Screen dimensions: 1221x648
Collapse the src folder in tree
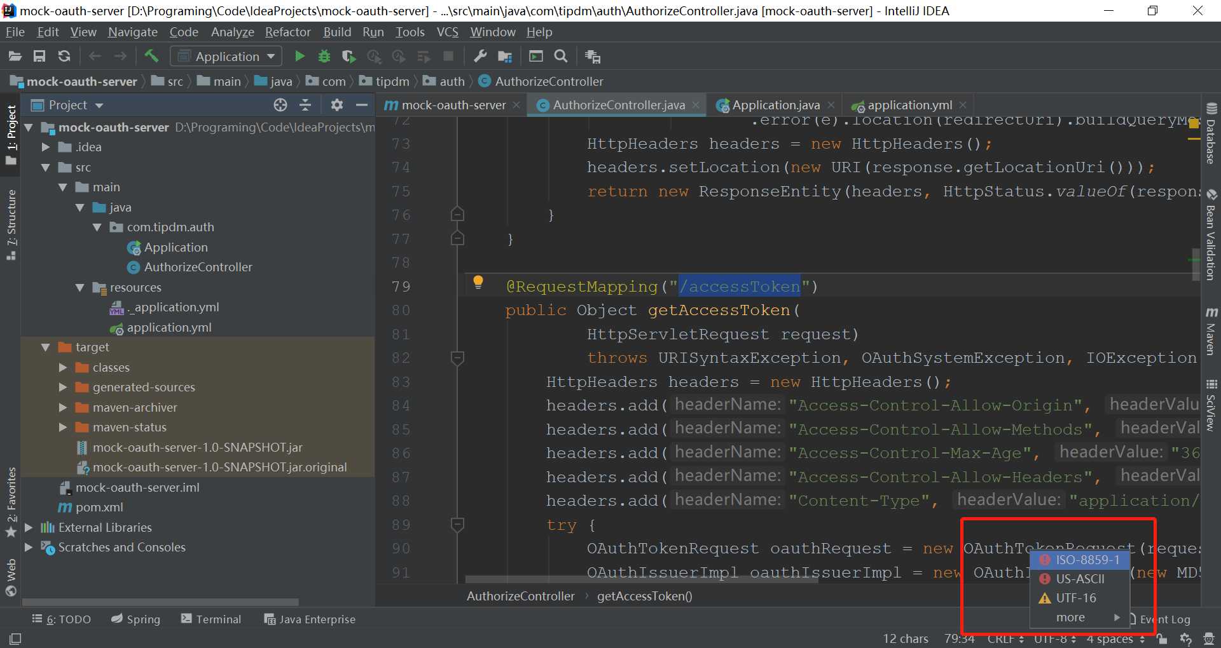coord(45,168)
